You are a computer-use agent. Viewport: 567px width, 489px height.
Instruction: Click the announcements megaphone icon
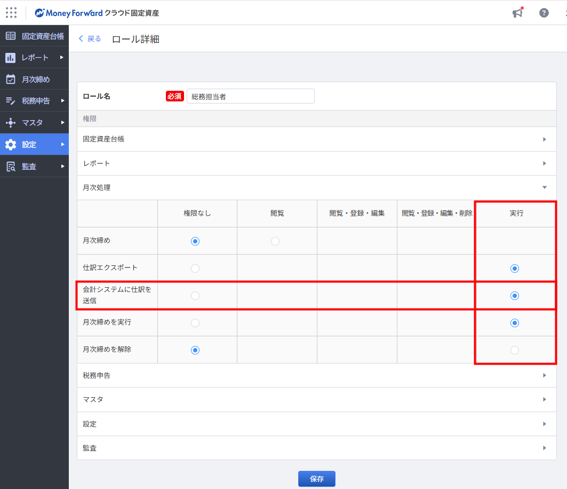(517, 13)
